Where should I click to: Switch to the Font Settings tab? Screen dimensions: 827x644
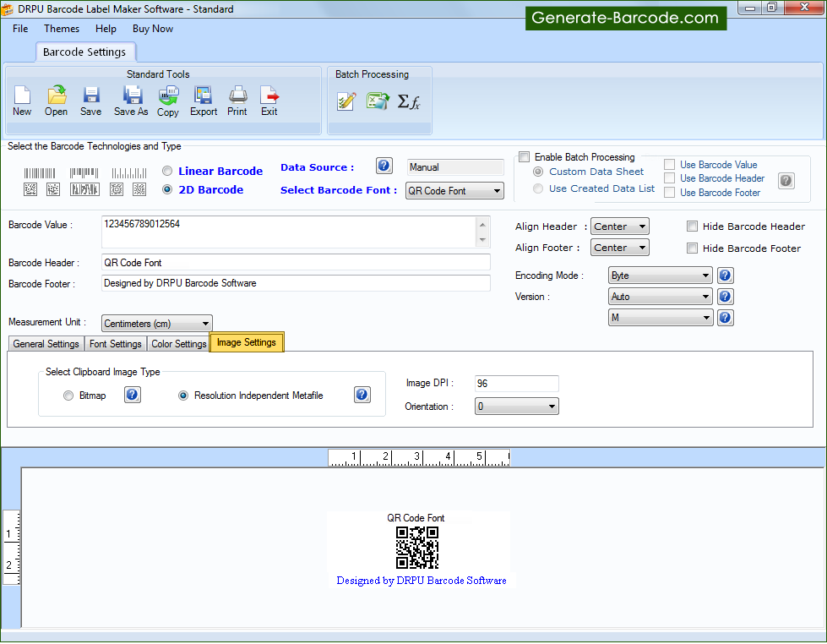[116, 344]
